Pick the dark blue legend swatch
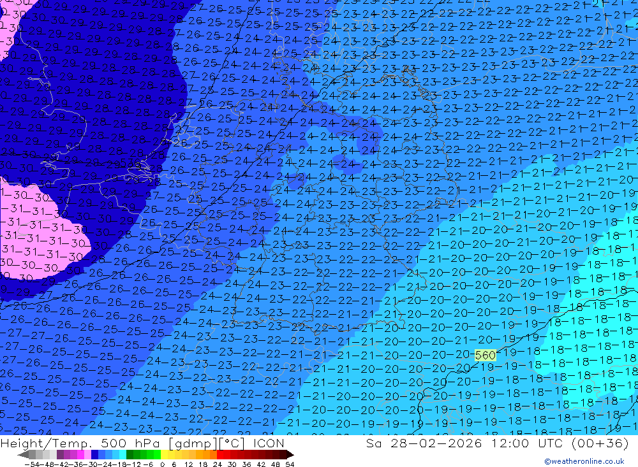The width and height of the screenshot is (638, 467). pyautogui.click(x=95, y=454)
